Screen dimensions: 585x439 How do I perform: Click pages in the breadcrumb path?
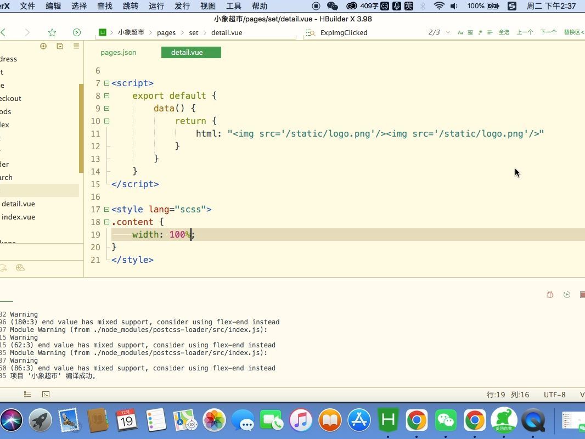[166, 33]
